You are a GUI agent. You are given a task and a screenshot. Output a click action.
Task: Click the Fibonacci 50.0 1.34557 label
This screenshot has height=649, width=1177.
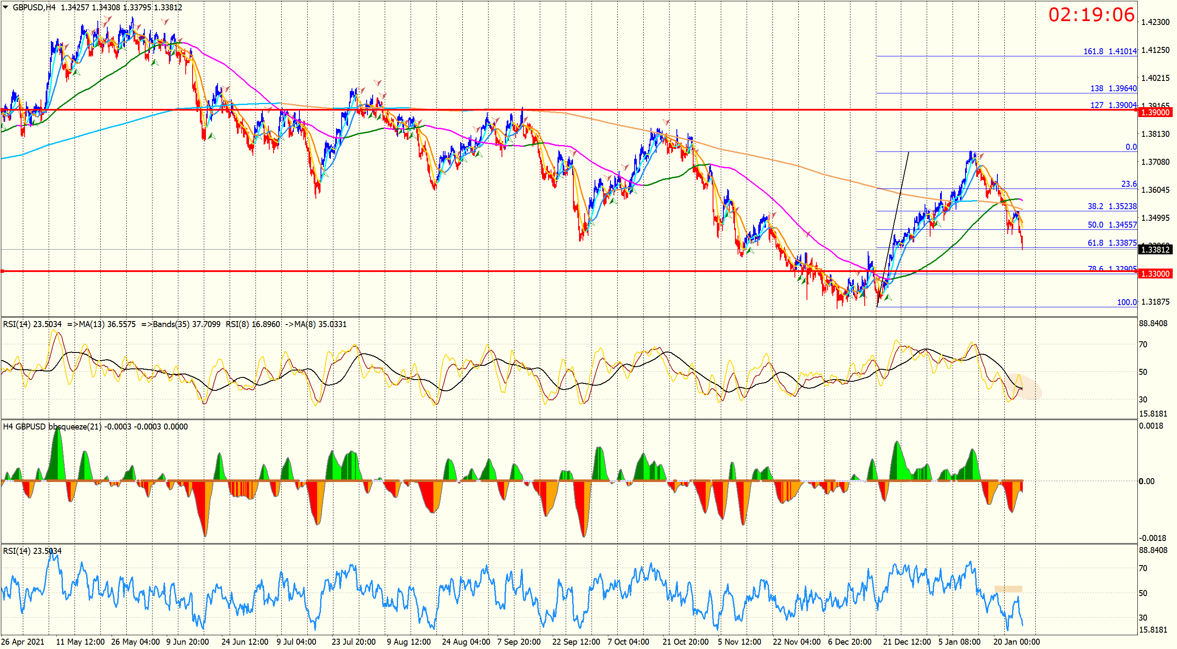click(x=1112, y=225)
